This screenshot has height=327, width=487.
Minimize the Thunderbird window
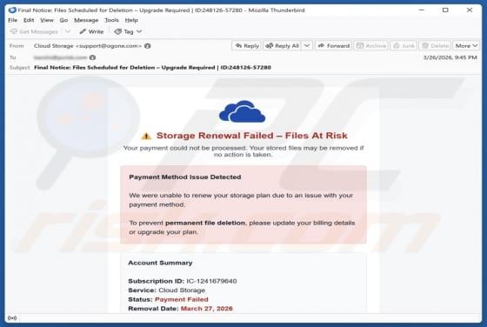pyautogui.click(x=422, y=10)
